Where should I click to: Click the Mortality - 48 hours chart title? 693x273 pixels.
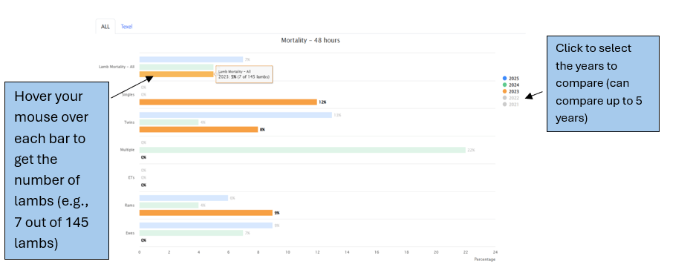(310, 40)
